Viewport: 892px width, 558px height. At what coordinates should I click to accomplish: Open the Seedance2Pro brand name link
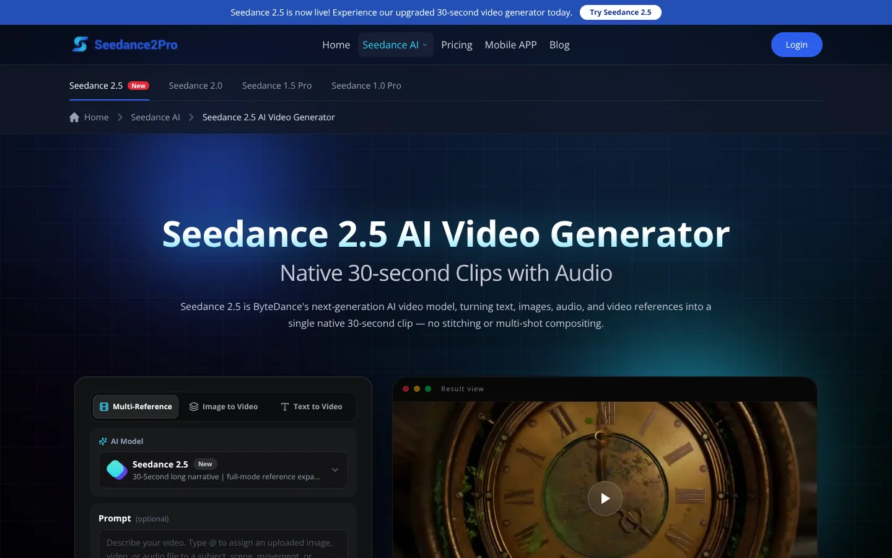coord(136,45)
